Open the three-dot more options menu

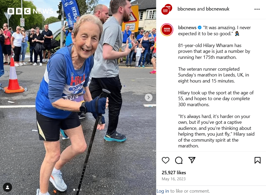click(257, 9)
